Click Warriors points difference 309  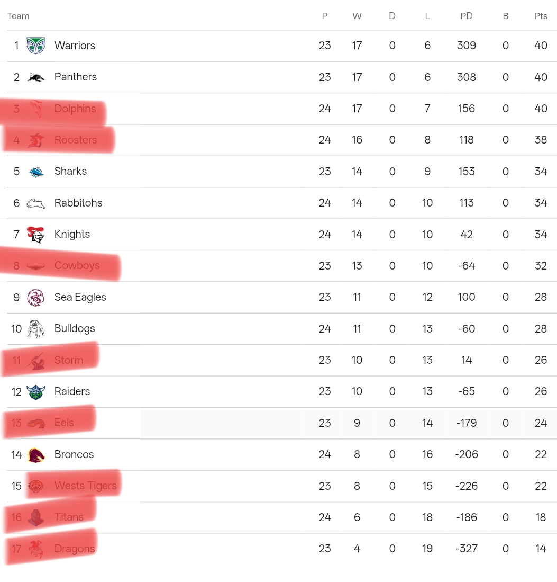pyautogui.click(x=466, y=46)
